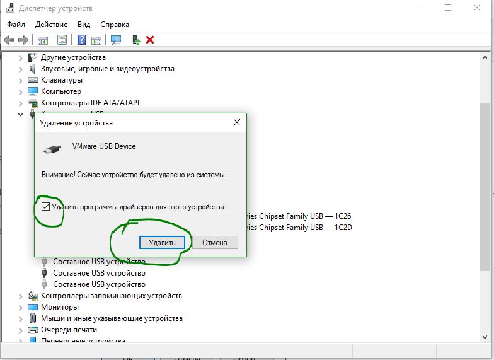Toggle the console tree pane icon
The image size is (494, 360).
43,40
